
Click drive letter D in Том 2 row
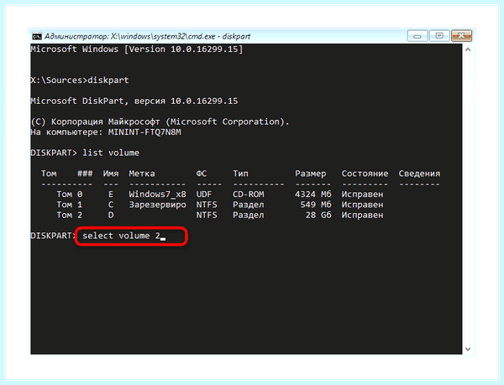coord(111,215)
